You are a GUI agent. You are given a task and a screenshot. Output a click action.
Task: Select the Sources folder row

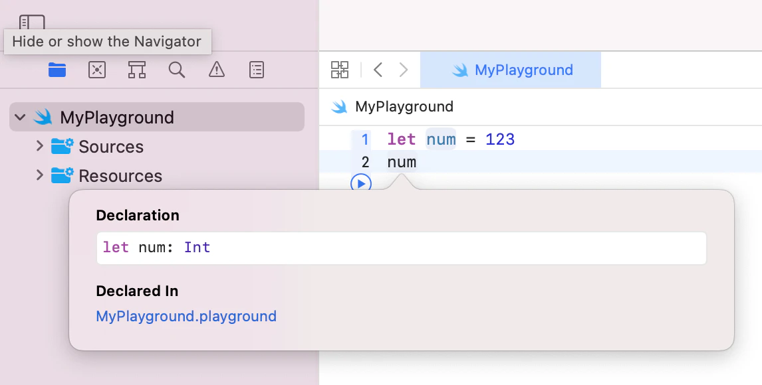pyautogui.click(x=157, y=147)
